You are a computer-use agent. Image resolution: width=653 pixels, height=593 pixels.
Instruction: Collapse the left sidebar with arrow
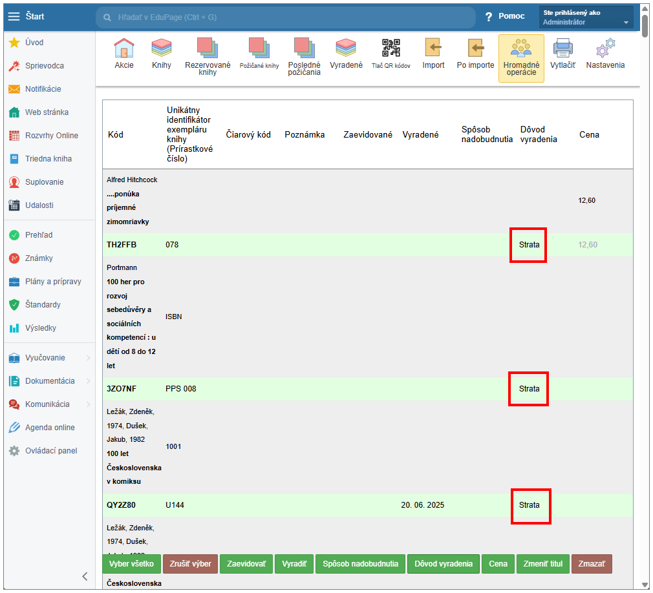pos(85,577)
